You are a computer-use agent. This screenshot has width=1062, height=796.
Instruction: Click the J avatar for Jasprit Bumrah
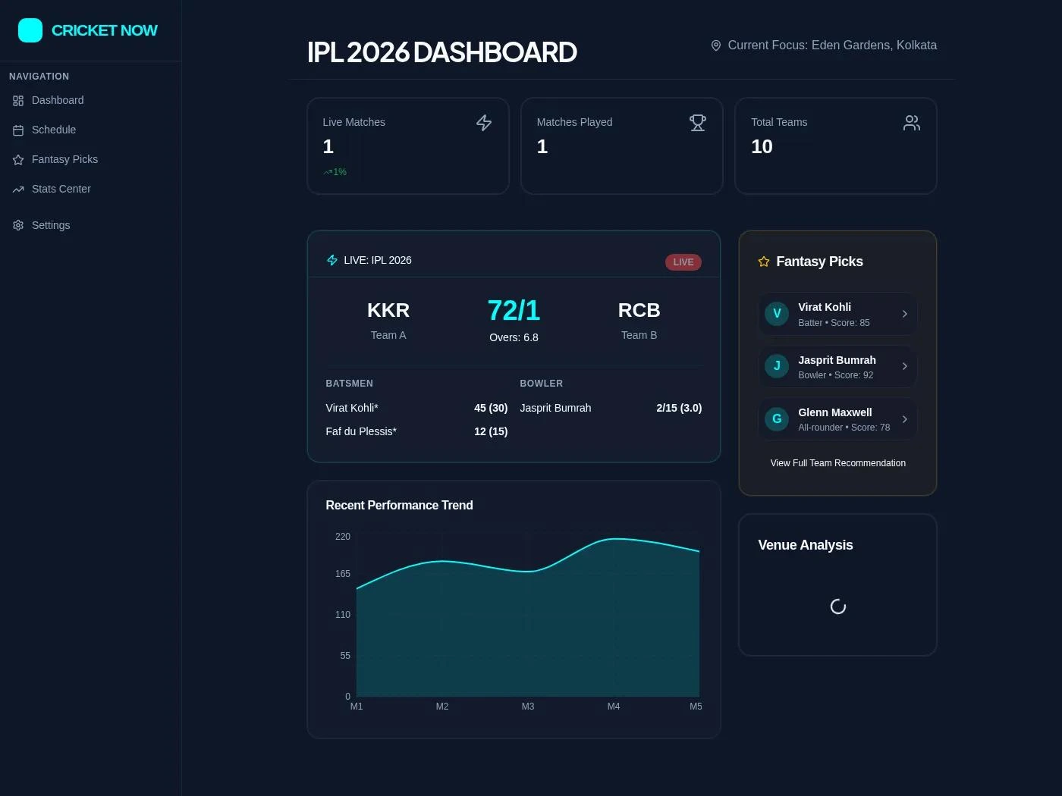click(777, 366)
